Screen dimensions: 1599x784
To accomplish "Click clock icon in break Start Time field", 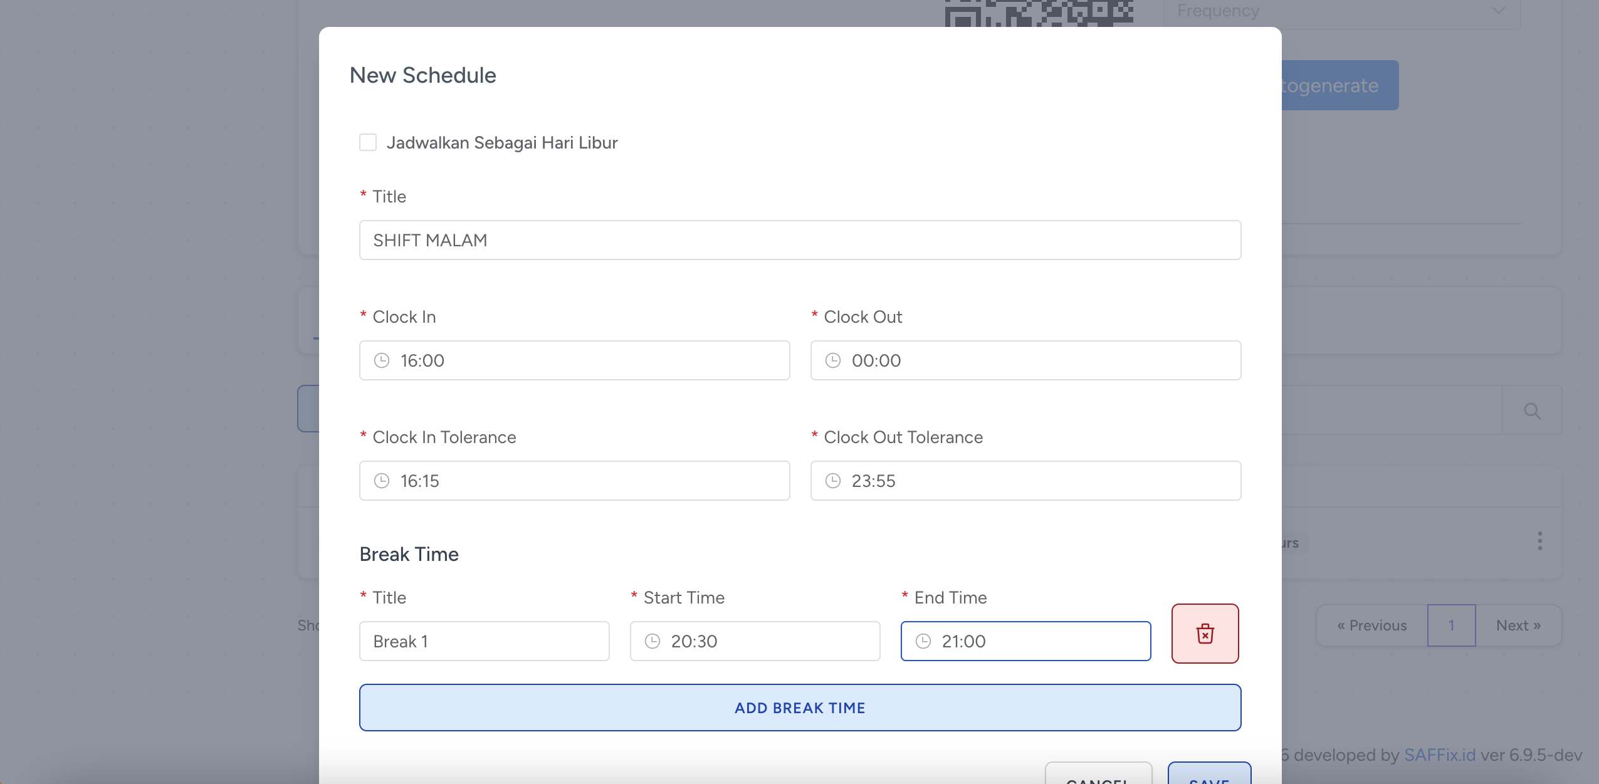I will pyautogui.click(x=653, y=641).
